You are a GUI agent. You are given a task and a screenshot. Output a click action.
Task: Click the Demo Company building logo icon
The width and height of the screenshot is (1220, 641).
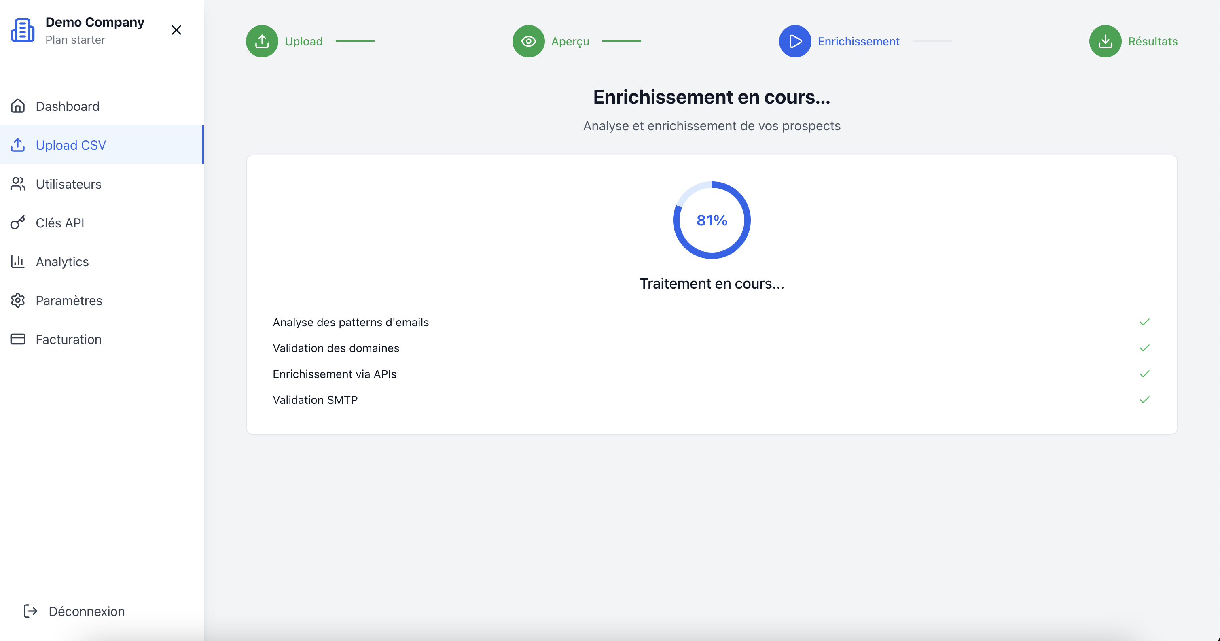coord(23,30)
